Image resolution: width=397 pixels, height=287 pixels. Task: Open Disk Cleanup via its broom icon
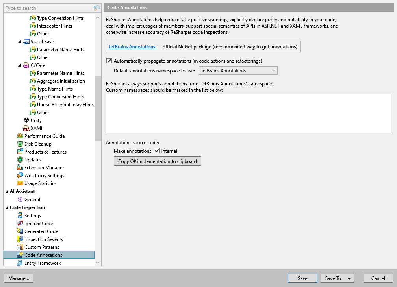20,144
